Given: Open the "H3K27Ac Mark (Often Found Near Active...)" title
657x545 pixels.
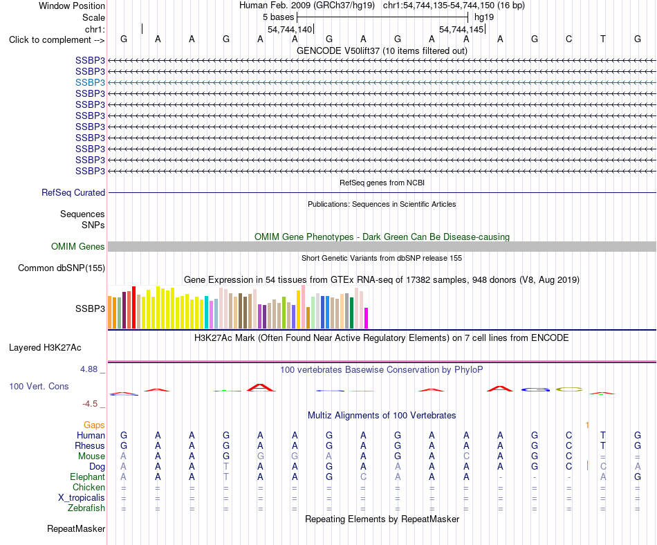Looking at the screenshot, I should tap(382, 338).
